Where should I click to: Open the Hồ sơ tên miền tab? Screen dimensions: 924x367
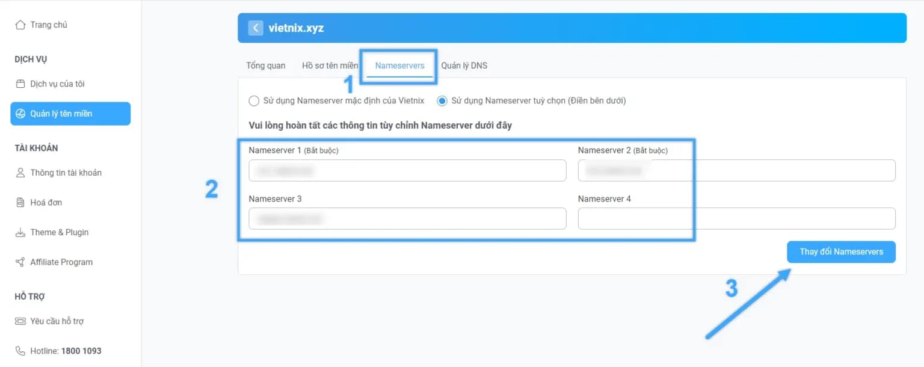coord(330,65)
